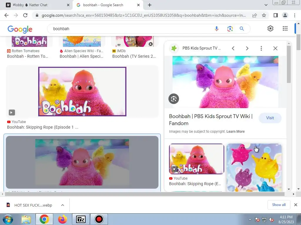This screenshot has height=225, width=301.
Task: Open Boohbah - Rotten Tomatoes result link
Action: (x=27, y=56)
